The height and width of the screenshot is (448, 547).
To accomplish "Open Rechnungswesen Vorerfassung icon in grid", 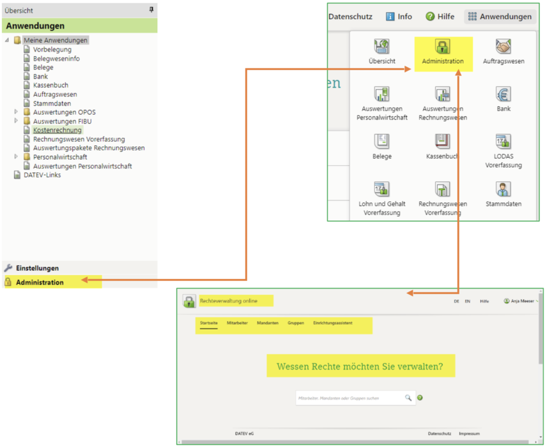I will (x=442, y=189).
